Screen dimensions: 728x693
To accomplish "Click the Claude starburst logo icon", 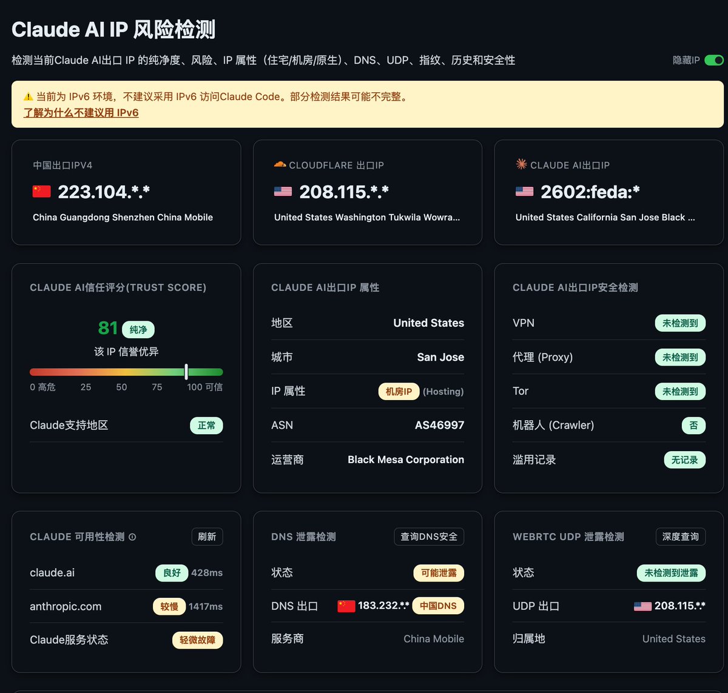I will pyautogui.click(x=521, y=164).
